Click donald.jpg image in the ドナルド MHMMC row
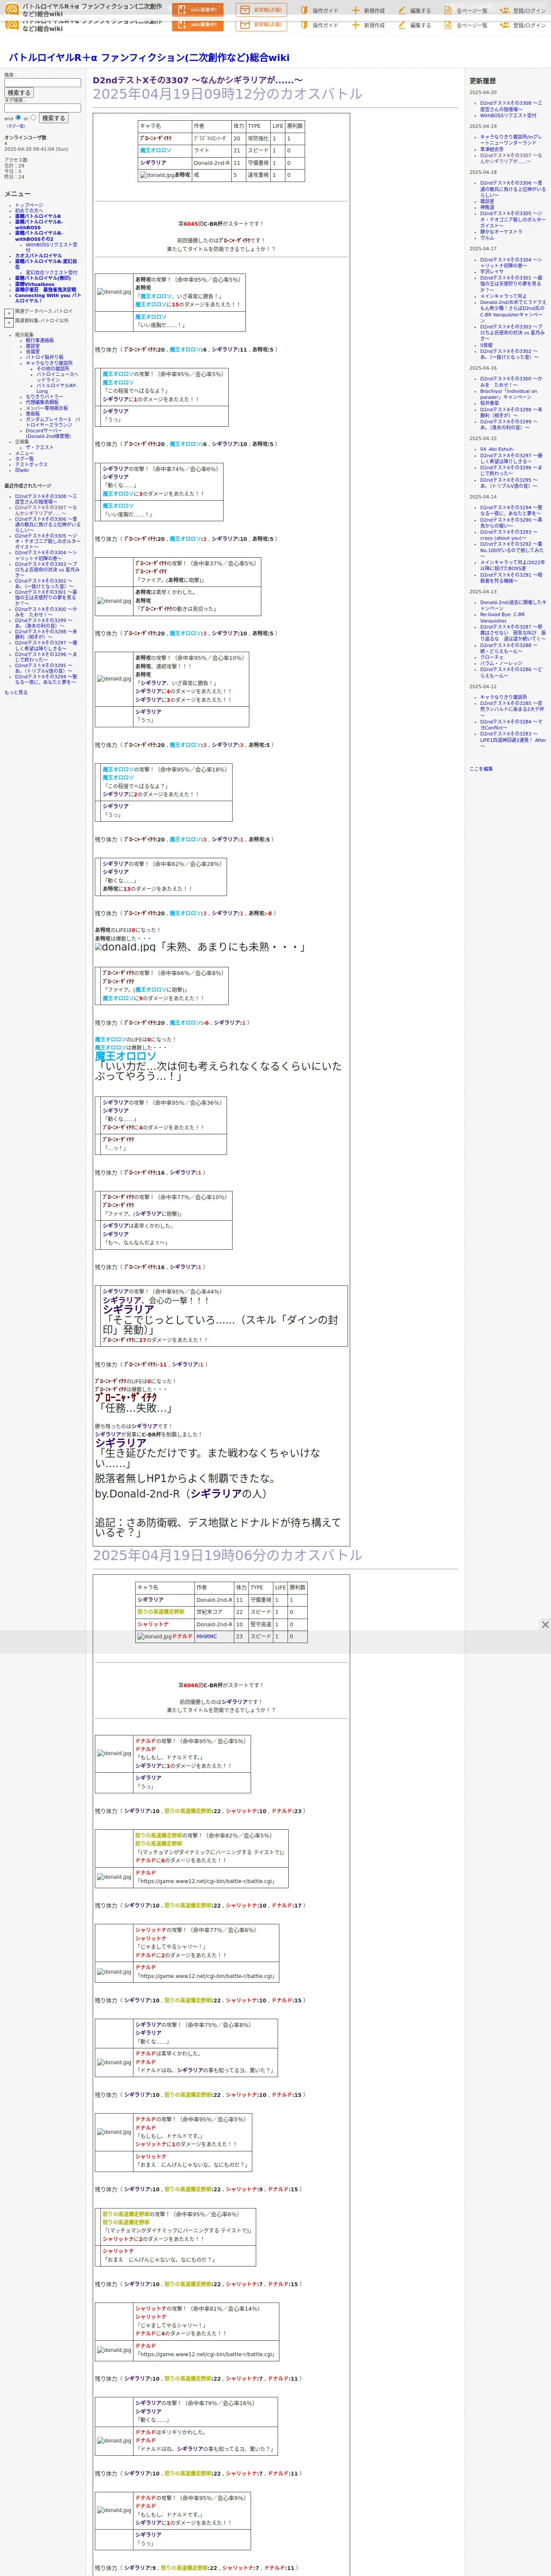Image resolution: width=551 pixels, height=2576 pixels. (155, 1637)
